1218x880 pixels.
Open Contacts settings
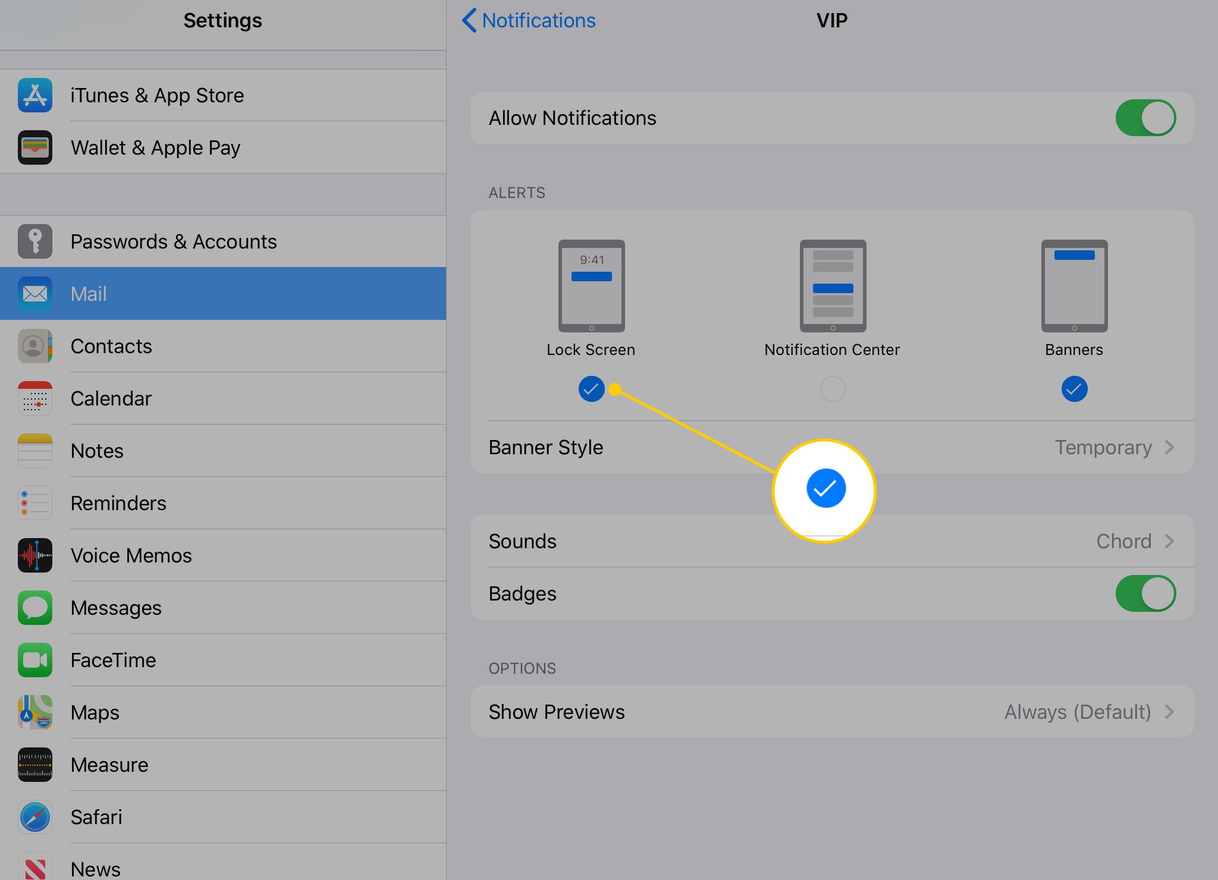coord(223,346)
